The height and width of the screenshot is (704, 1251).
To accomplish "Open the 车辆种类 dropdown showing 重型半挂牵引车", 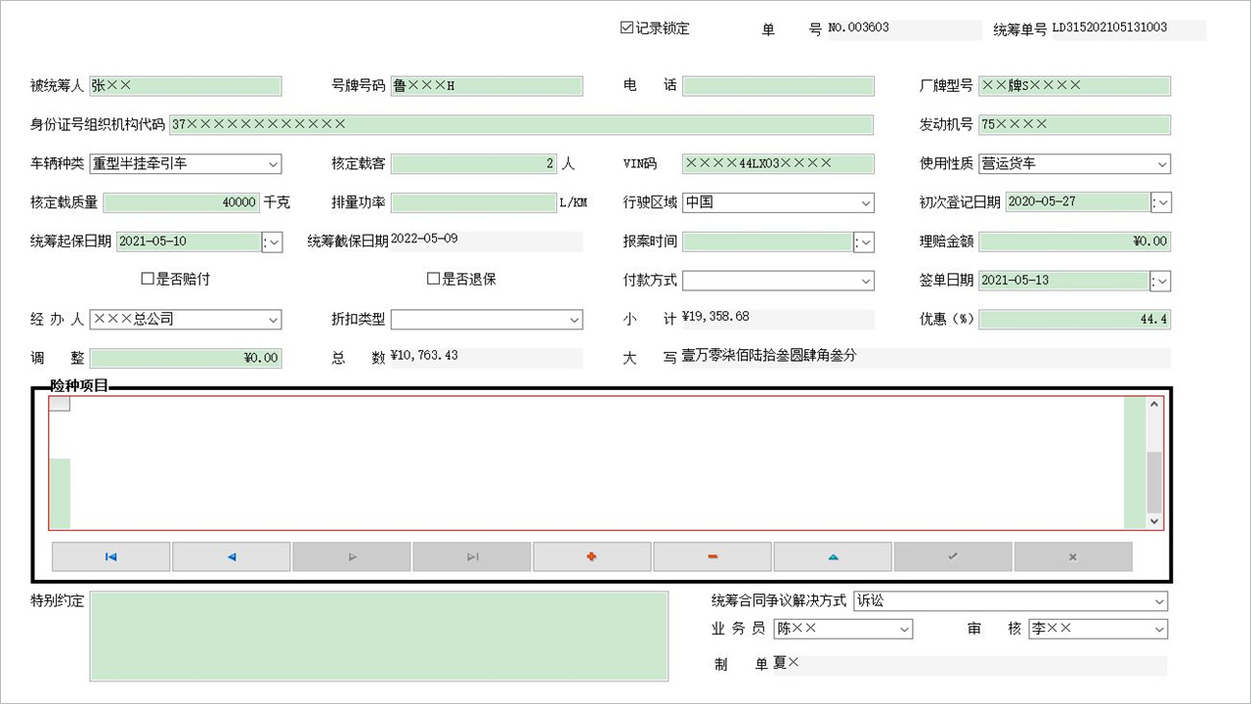I will click(272, 163).
